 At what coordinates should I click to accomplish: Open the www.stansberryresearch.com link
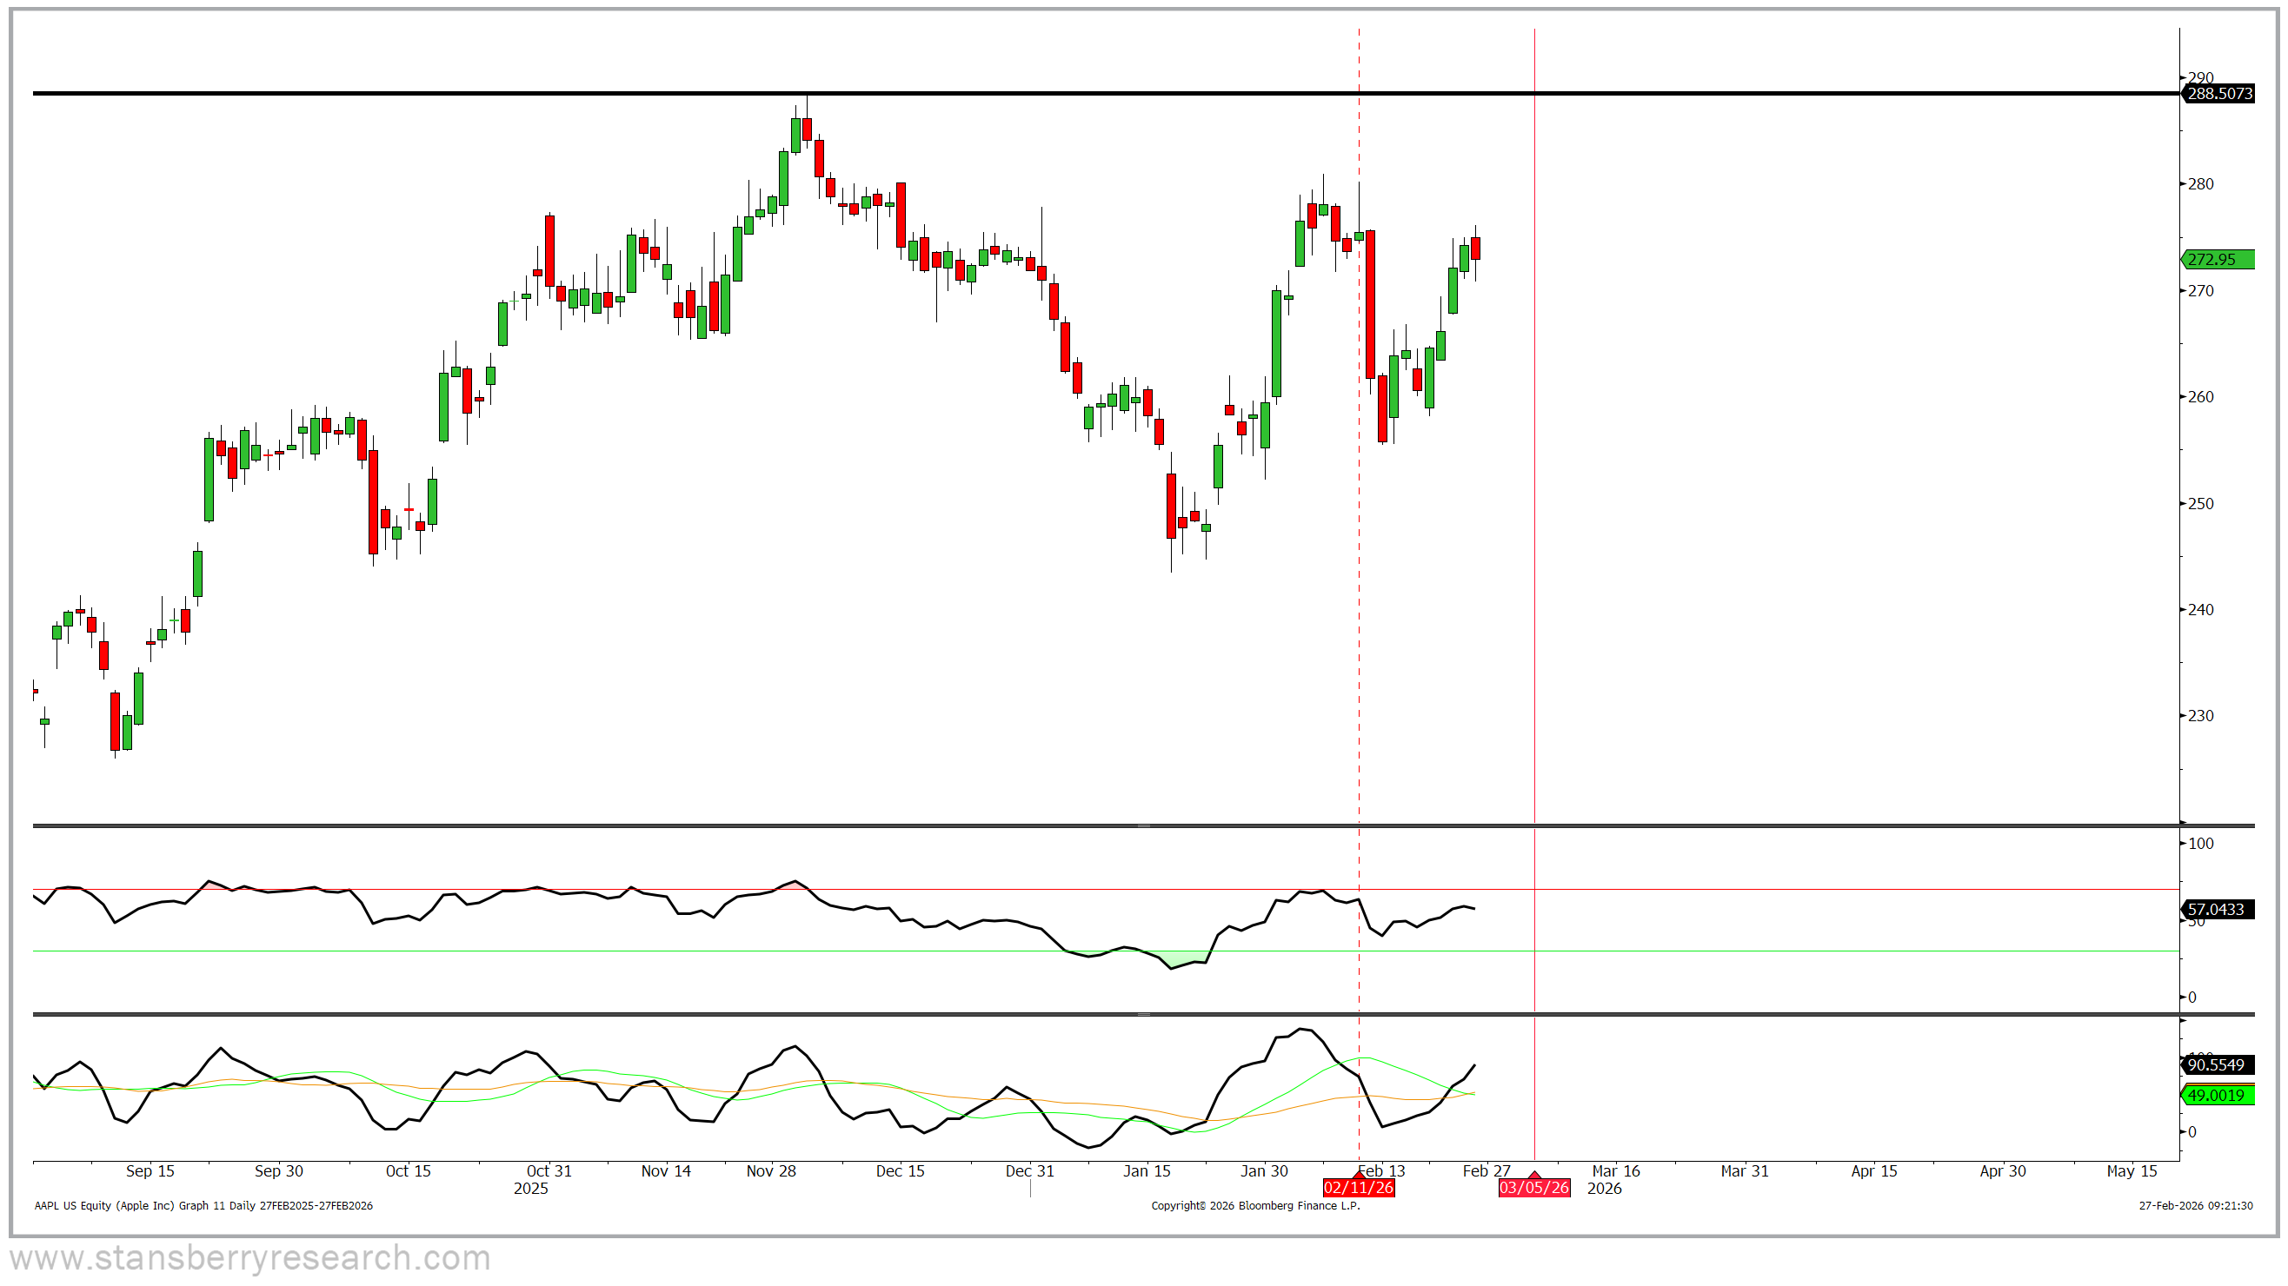250,1257
